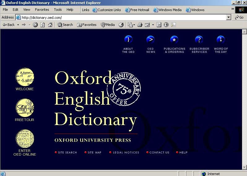Open the Back history dropdown arrow
Screen dimensions: 247x176
18,25
